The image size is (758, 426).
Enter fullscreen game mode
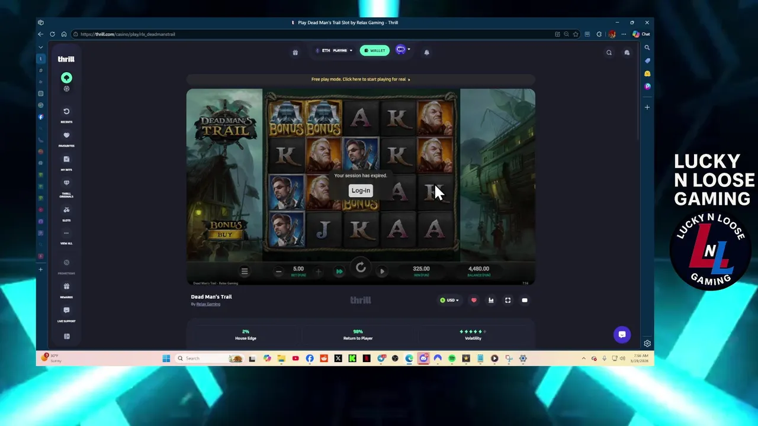[508, 301]
